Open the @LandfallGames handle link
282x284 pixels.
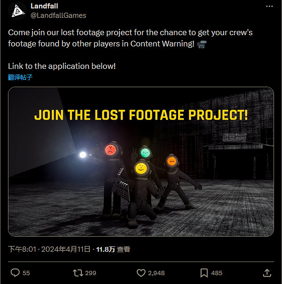(58, 15)
